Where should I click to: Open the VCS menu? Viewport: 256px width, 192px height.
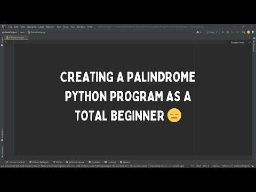(x=73, y=27)
